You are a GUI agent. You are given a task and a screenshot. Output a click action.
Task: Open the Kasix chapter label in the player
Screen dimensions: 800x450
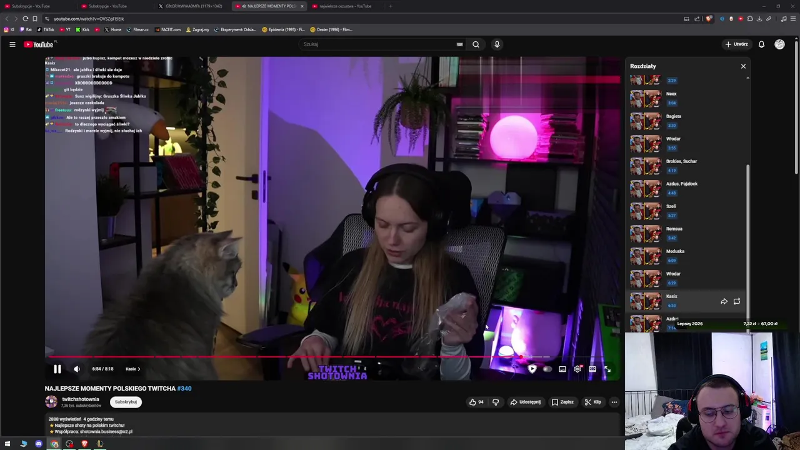click(132, 369)
